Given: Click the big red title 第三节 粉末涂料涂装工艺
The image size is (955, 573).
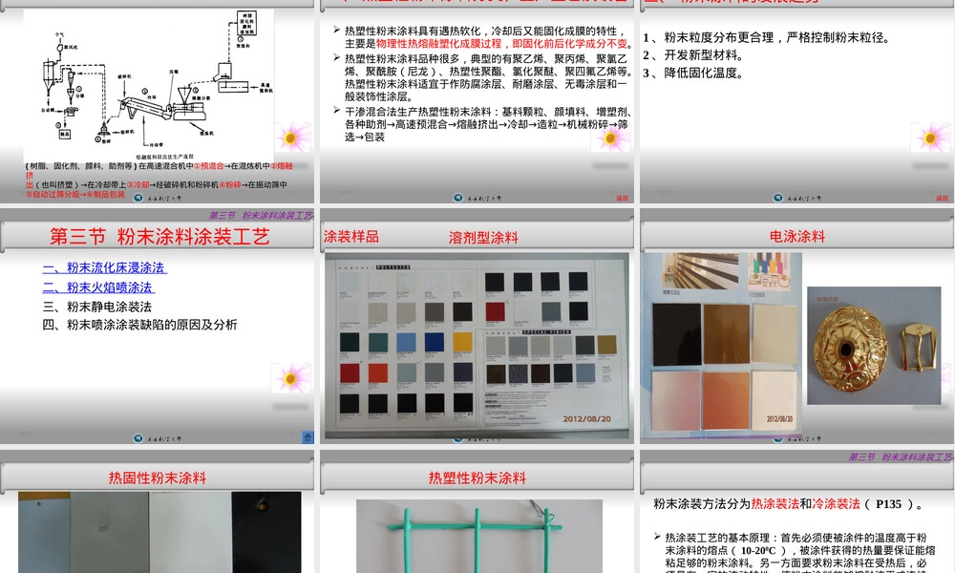Looking at the screenshot, I should tap(159, 237).
